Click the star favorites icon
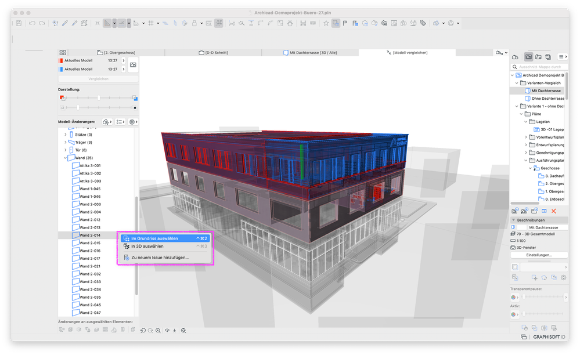Image resolution: width=580 pixels, height=355 pixels. point(326,23)
